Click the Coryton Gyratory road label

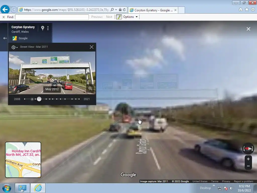(x=142, y=146)
